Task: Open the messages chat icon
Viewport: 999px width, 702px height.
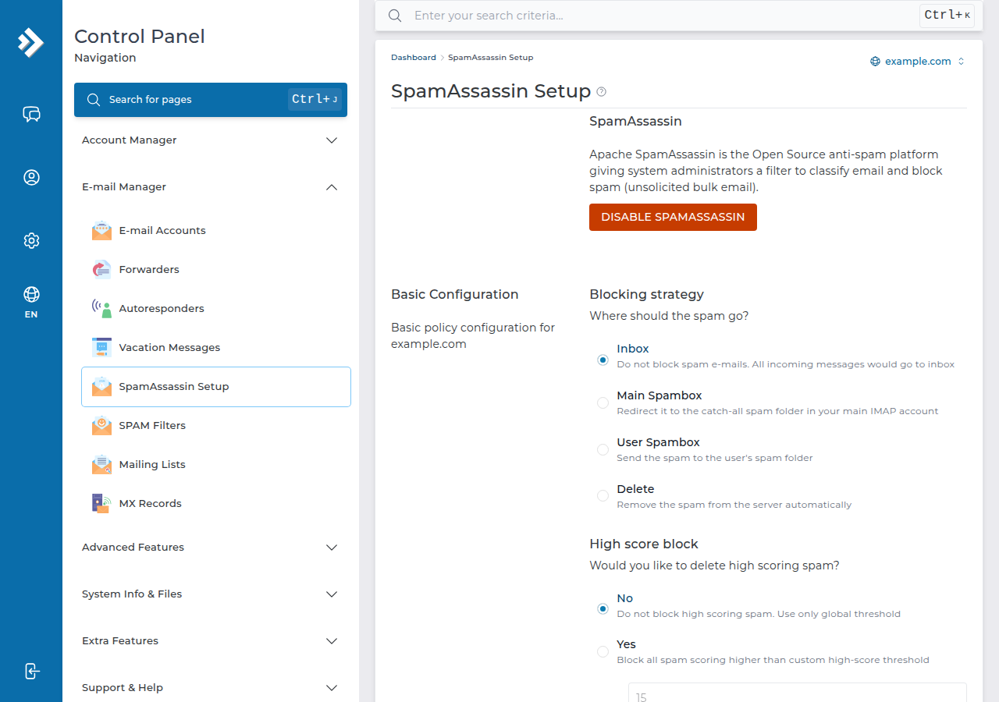Action: click(31, 115)
